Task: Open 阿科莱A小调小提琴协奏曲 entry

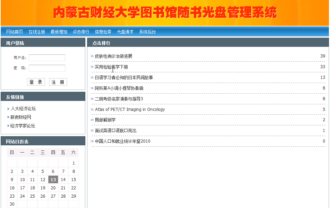Action: (x=119, y=88)
